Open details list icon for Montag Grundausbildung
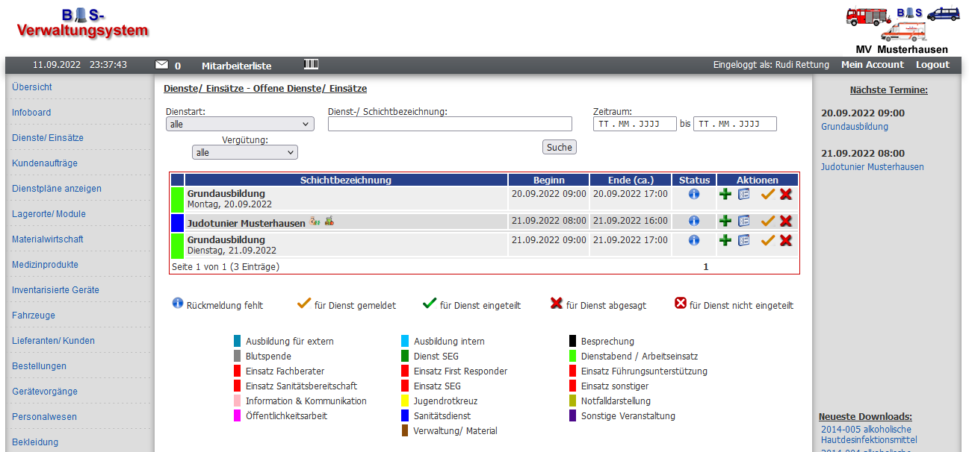Screen dimensions: 969x452 coord(744,195)
